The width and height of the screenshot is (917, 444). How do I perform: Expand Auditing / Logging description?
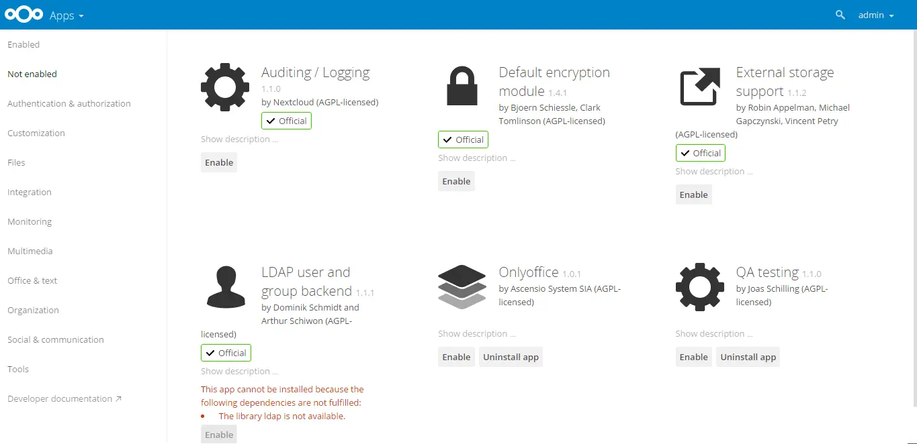click(239, 140)
